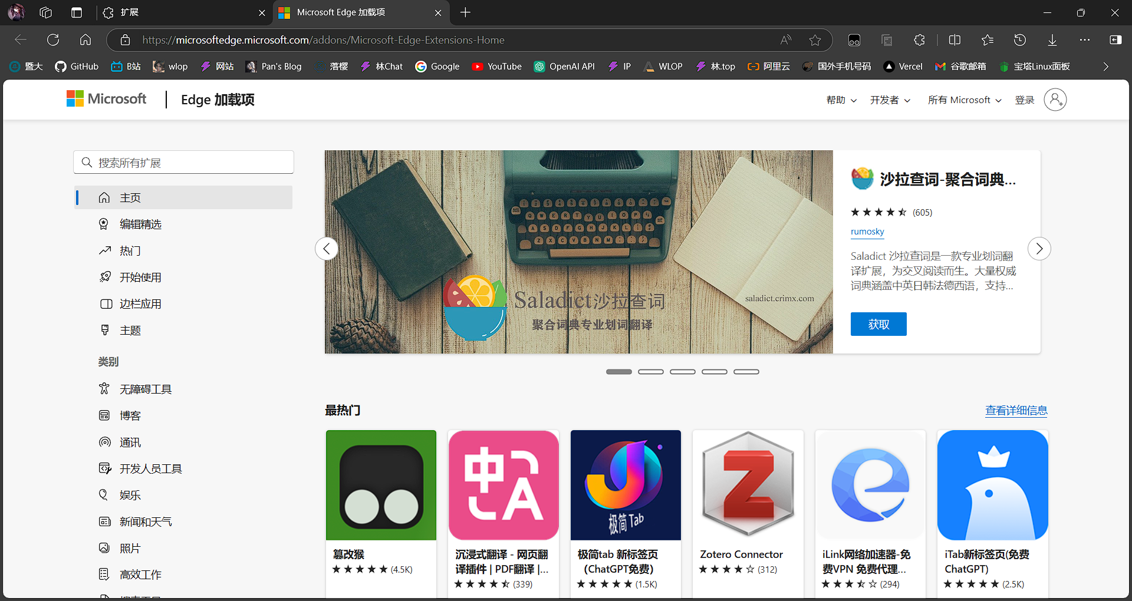
Task: Open the Vercel bookmark
Action: click(903, 67)
